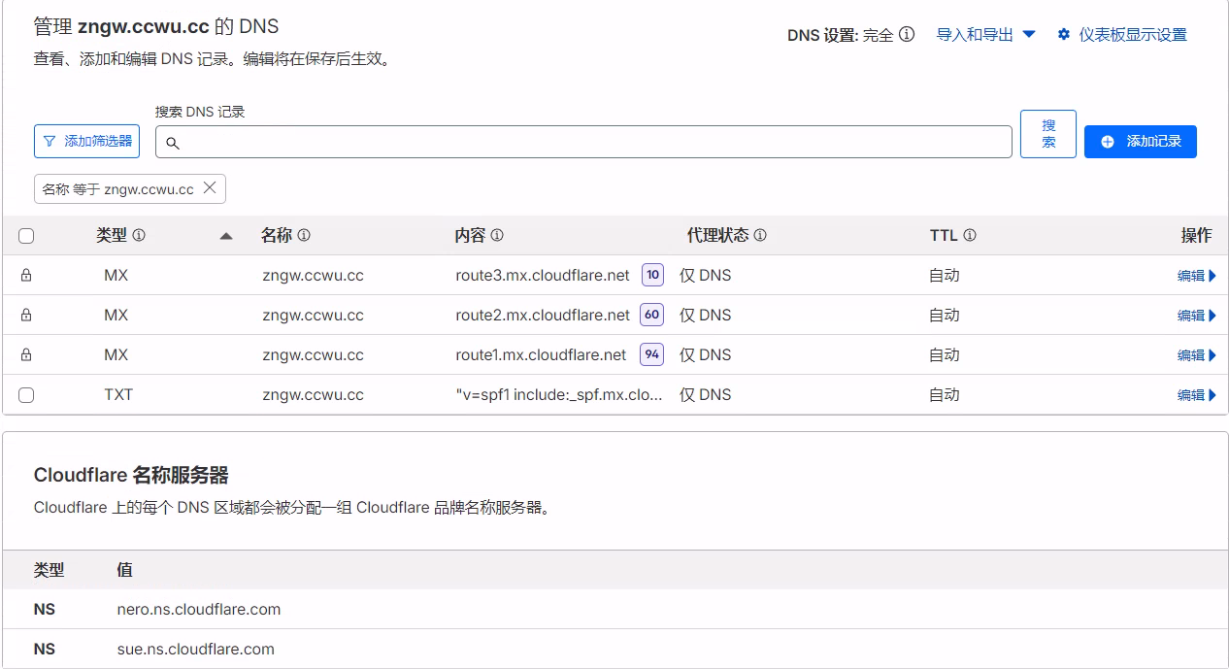Screen dimensions: 1229x669
Task: Toggle the select-all checkbox in table header
Action: tap(26, 236)
